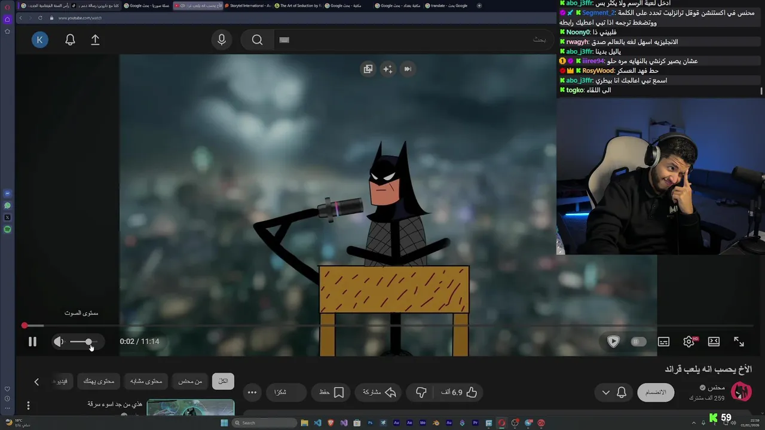Open the Opera sidebar Spotify icon
The image size is (765, 430).
7,229
